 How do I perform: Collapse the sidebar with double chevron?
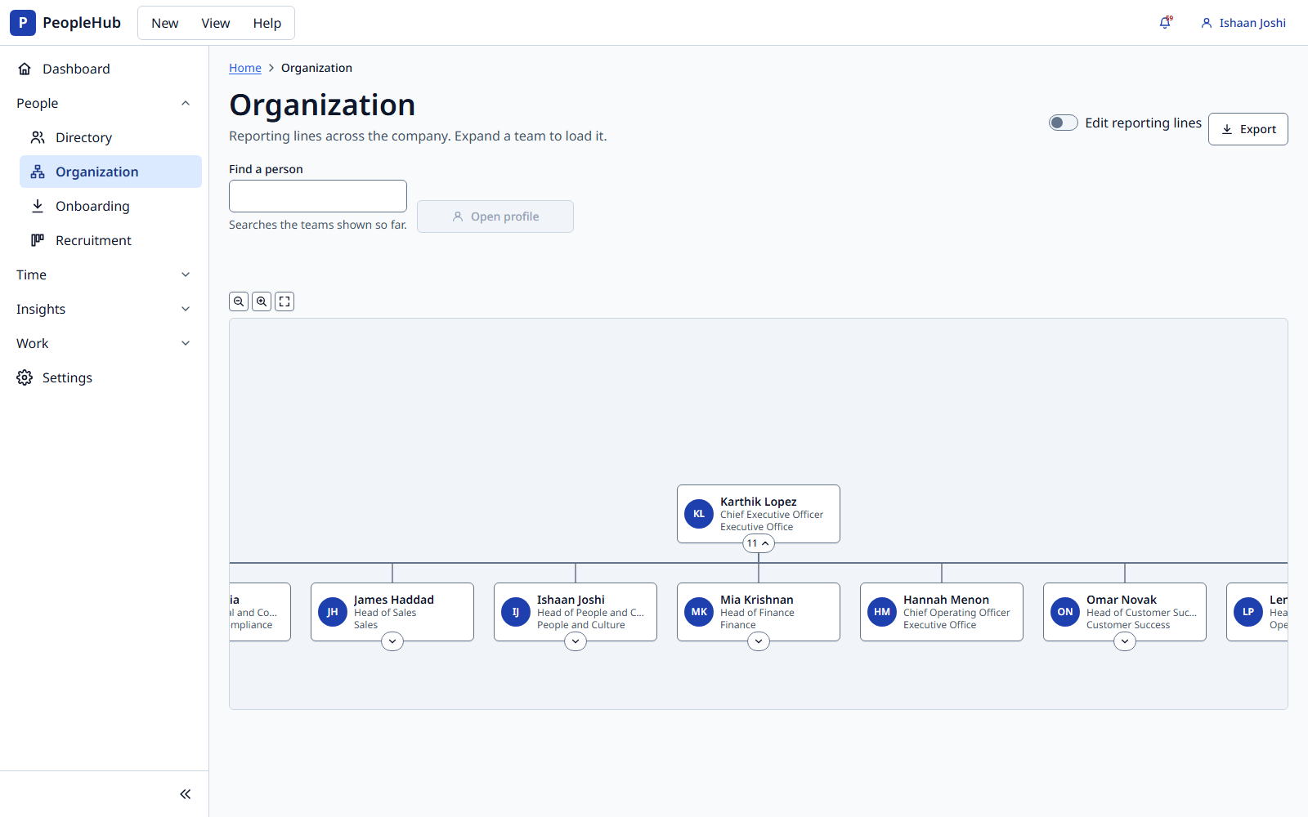[186, 794]
